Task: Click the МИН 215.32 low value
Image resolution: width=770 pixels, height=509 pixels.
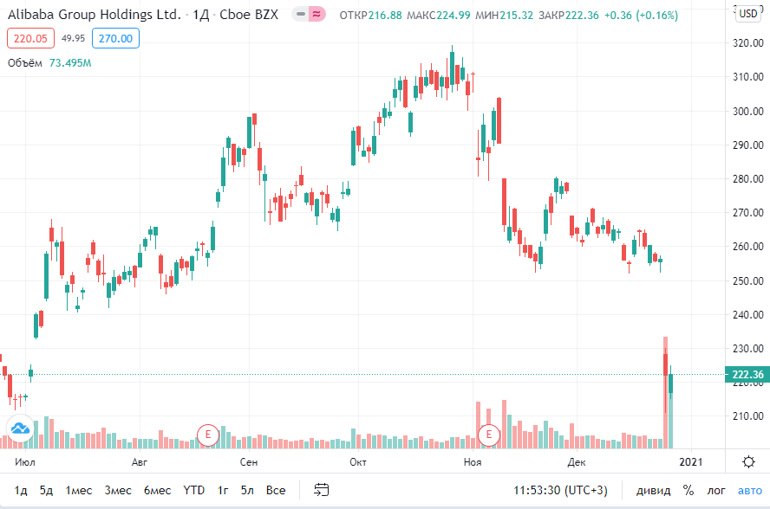Action: point(505,16)
